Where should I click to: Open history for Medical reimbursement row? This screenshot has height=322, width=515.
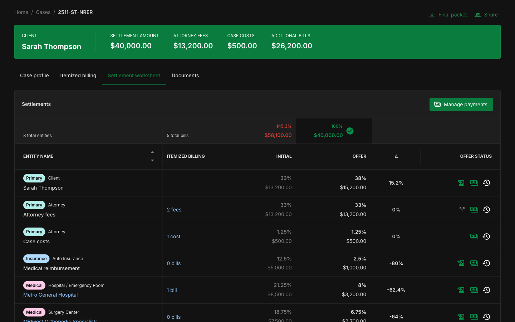pos(486,263)
